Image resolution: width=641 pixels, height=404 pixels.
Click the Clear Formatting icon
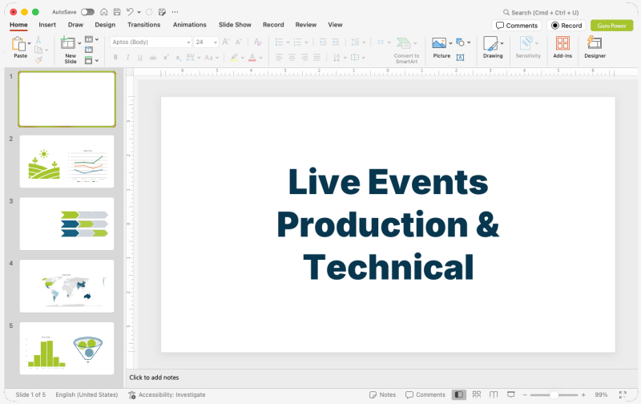257,42
